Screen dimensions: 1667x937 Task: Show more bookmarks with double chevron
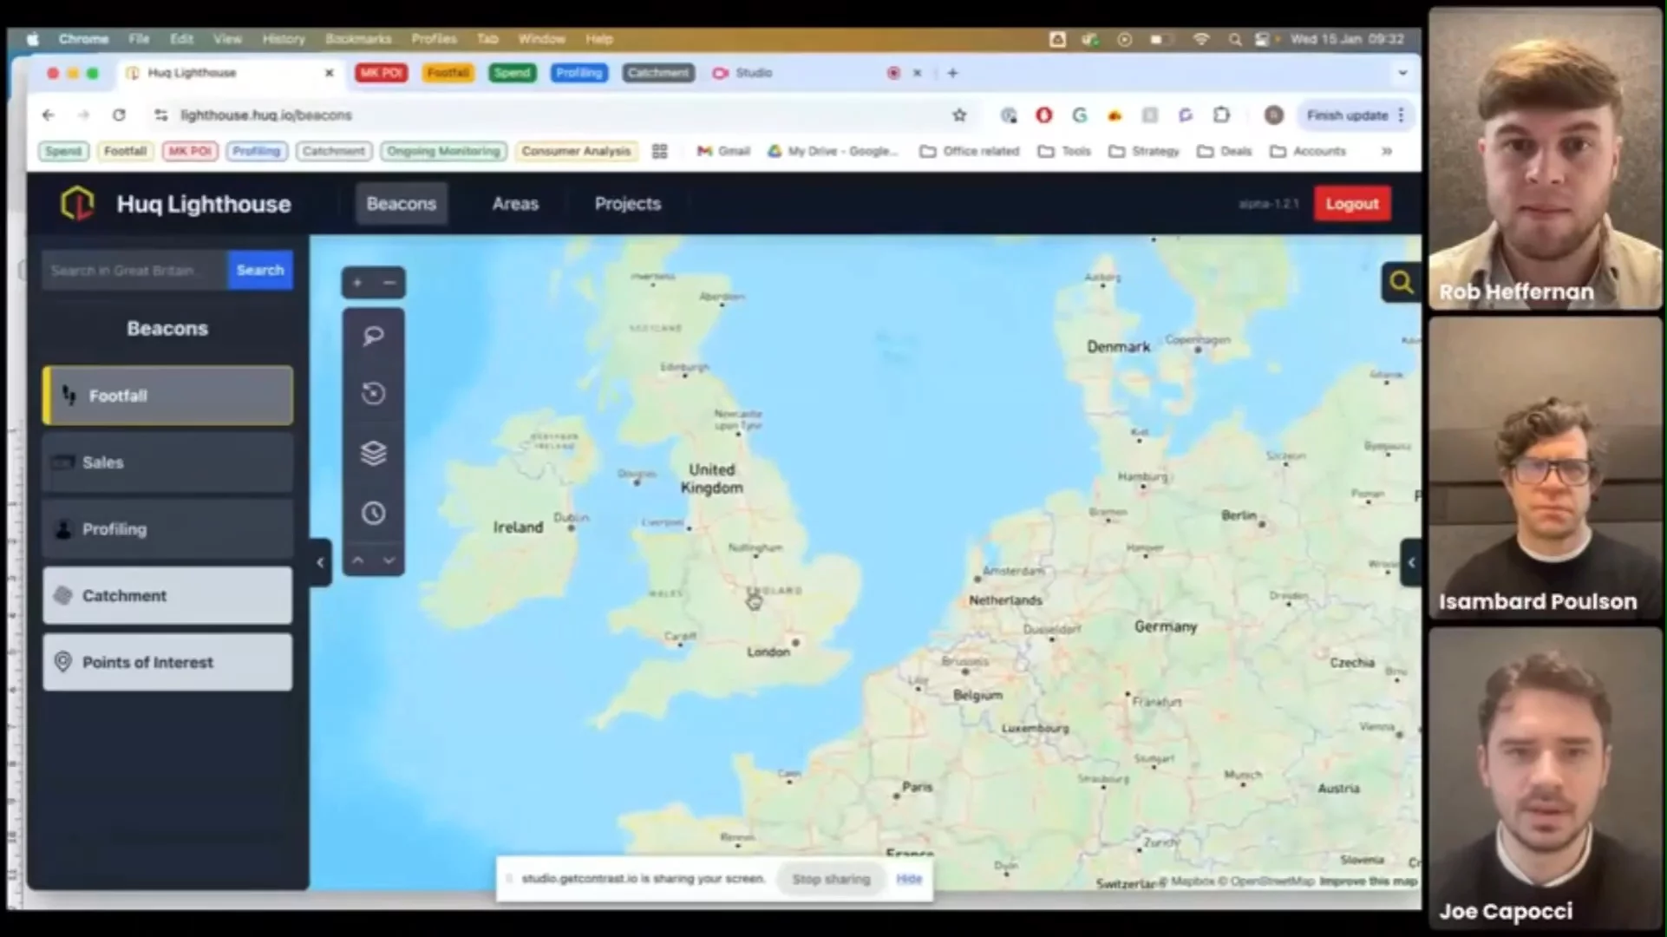tap(1387, 151)
